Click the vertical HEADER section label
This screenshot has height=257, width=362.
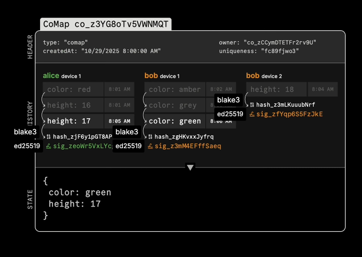(x=30, y=47)
